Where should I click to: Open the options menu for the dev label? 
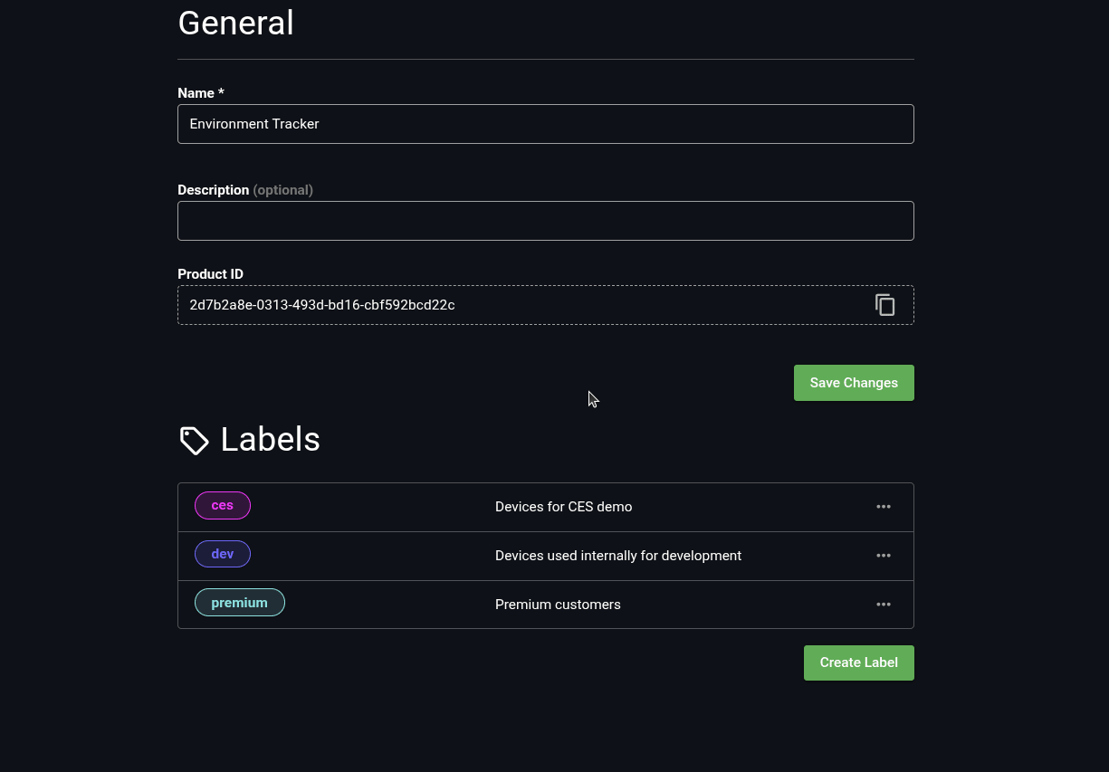click(883, 556)
